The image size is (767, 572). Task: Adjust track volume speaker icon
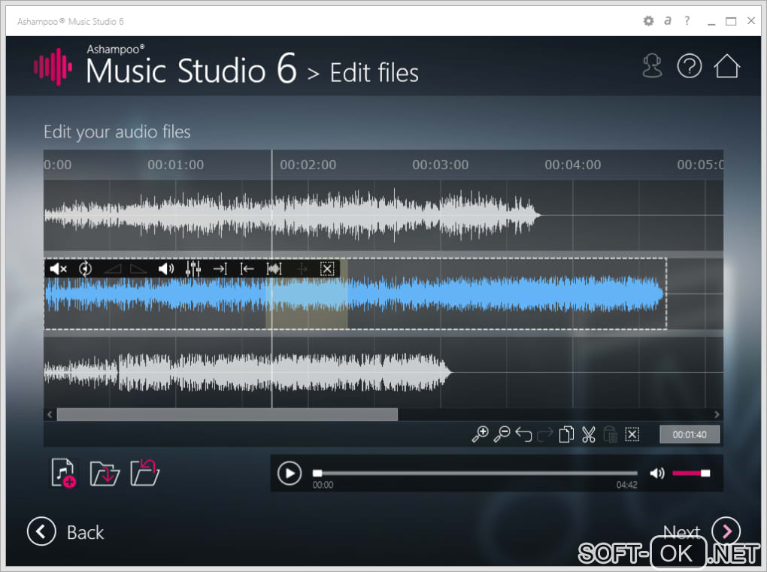pos(166,269)
